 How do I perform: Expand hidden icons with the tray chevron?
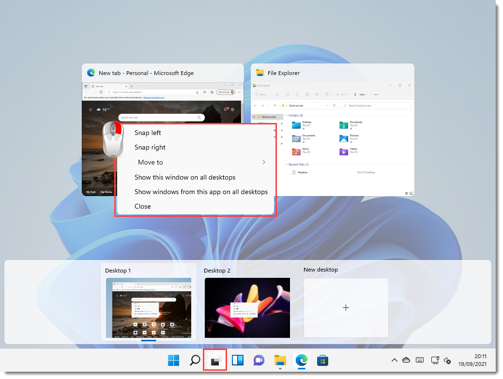(x=395, y=360)
